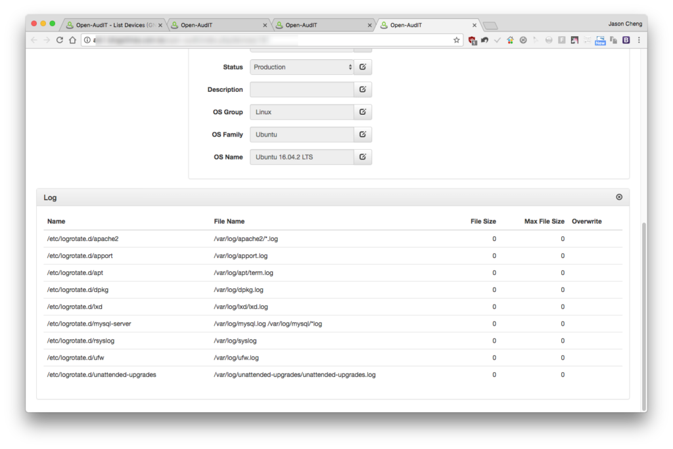Close the List Devices tab
Viewport: 673px width, 449px height.
pyautogui.click(x=160, y=26)
